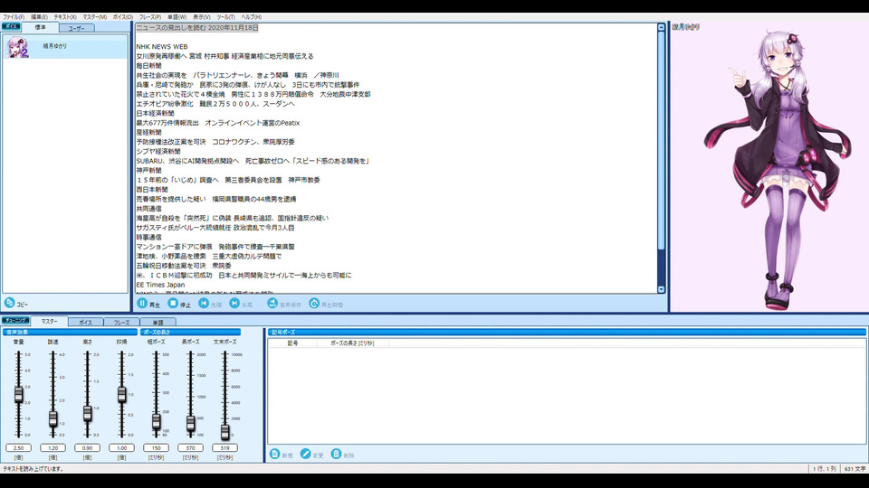Click the 'ニュースの見出しを読む 2020年11月18日' title line
The height and width of the screenshot is (488, 869).
pyautogui.click(x=197, y=28)
